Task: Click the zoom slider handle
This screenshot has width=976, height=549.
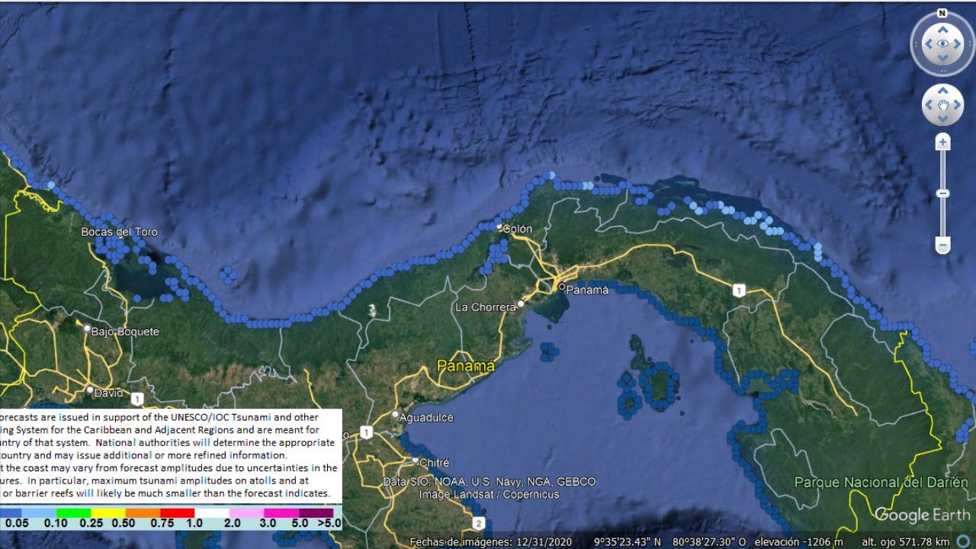Action: coord(943,194)
